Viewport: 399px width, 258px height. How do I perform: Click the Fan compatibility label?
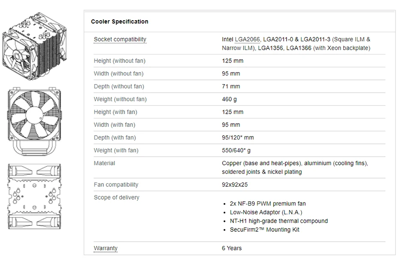[116, 185]
